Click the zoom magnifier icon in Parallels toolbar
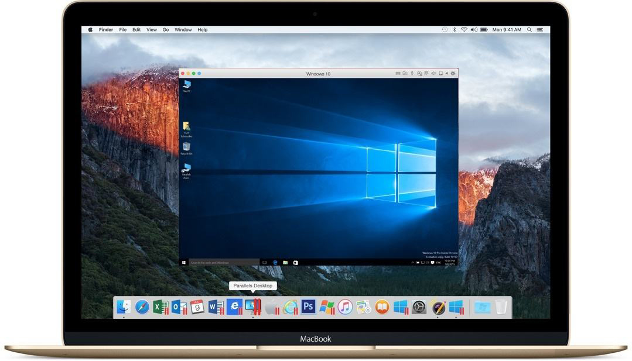Screen dimensions: 632x361 (x=421, y=73)
